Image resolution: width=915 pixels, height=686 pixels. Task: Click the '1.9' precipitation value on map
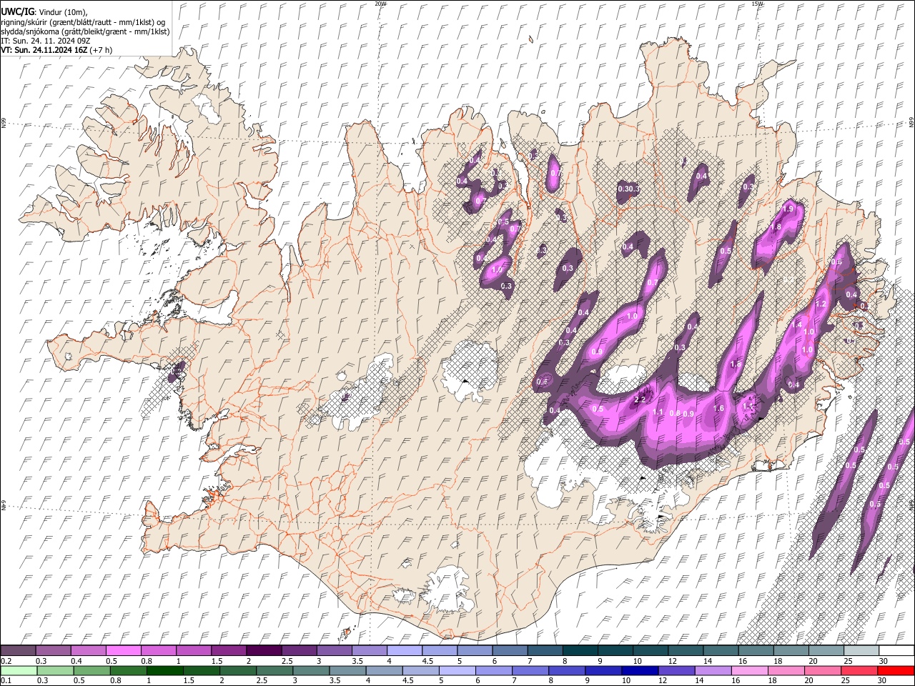788,209
